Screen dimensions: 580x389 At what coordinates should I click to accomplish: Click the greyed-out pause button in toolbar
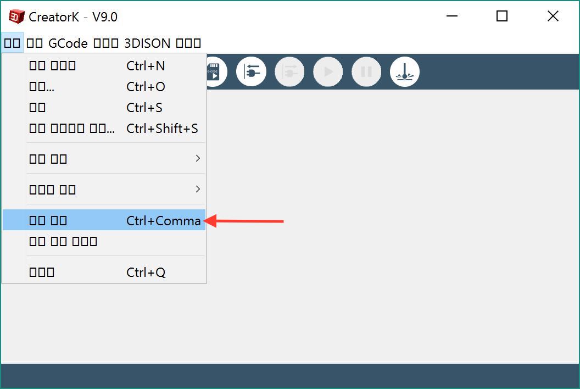click(x=366, y=71)
